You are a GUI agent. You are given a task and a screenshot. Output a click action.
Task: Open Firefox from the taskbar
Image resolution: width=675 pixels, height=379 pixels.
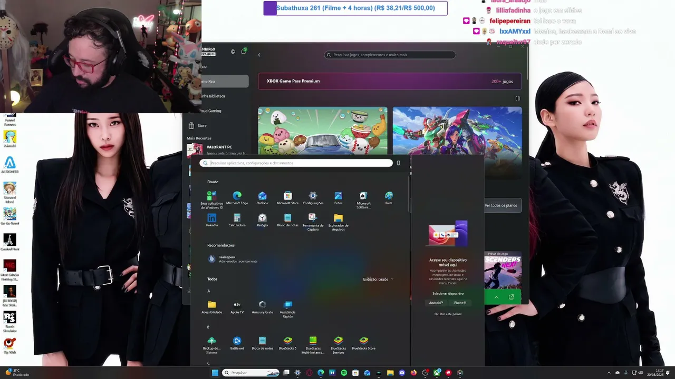[413, 373]
